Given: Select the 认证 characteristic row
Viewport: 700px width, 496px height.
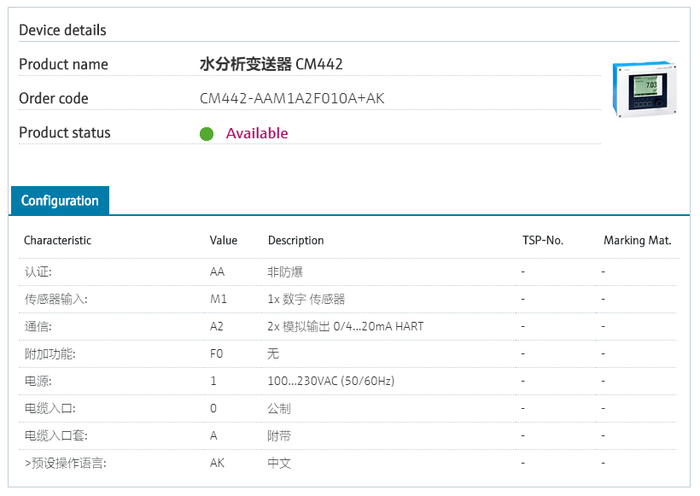Looking at the screenshot, I should tap(39, 271).
